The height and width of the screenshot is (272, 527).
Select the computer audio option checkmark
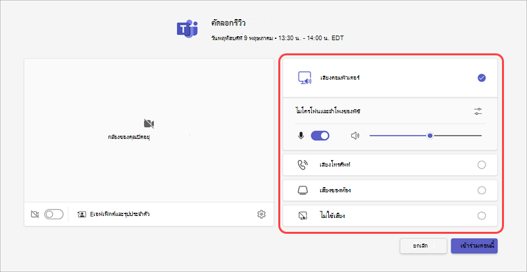point(482,78)
